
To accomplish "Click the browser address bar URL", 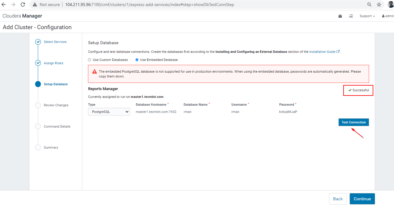I will pos(150,5).
